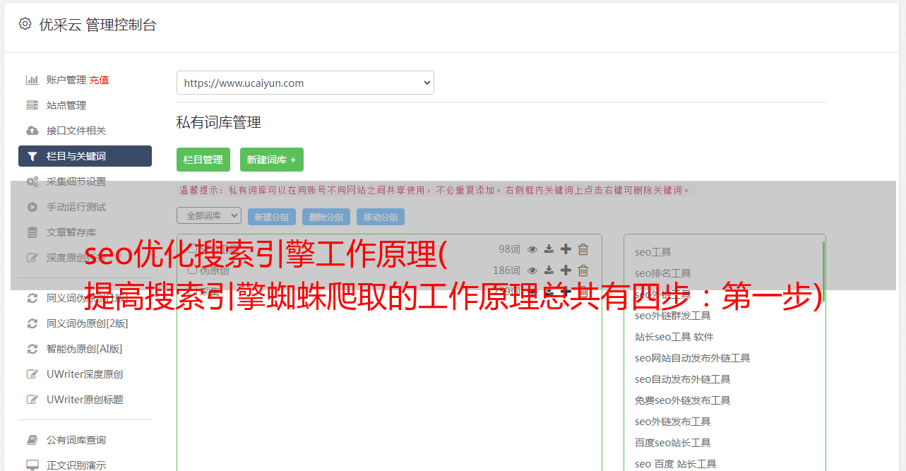906x471 pixels.
Task: Open 账户管理 via its bar chart icon
Action: point(32,80)
